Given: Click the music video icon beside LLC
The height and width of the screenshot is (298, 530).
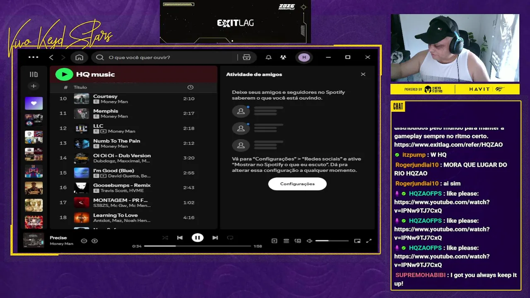Looking at the screenshot, I should pyautogui.click(x=103, y=131).
